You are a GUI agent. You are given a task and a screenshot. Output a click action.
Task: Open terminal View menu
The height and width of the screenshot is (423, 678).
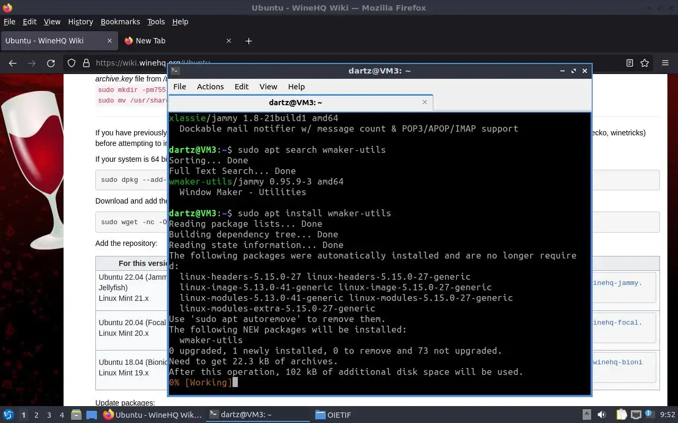click(x=268, y=87)
